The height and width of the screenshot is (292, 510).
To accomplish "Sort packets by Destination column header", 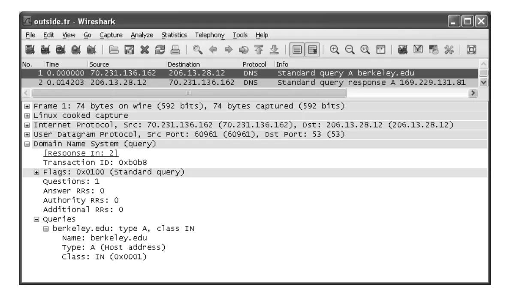I will point(204,64).
